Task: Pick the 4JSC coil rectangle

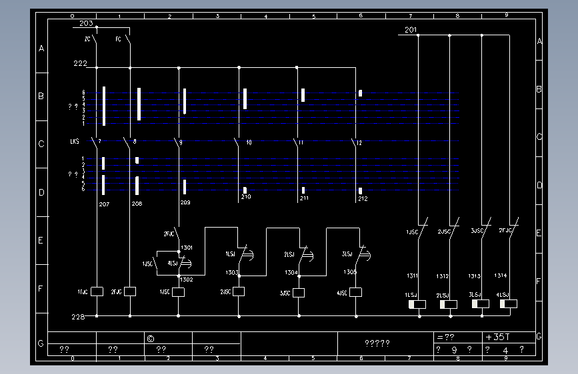Action: click(356, 292)
